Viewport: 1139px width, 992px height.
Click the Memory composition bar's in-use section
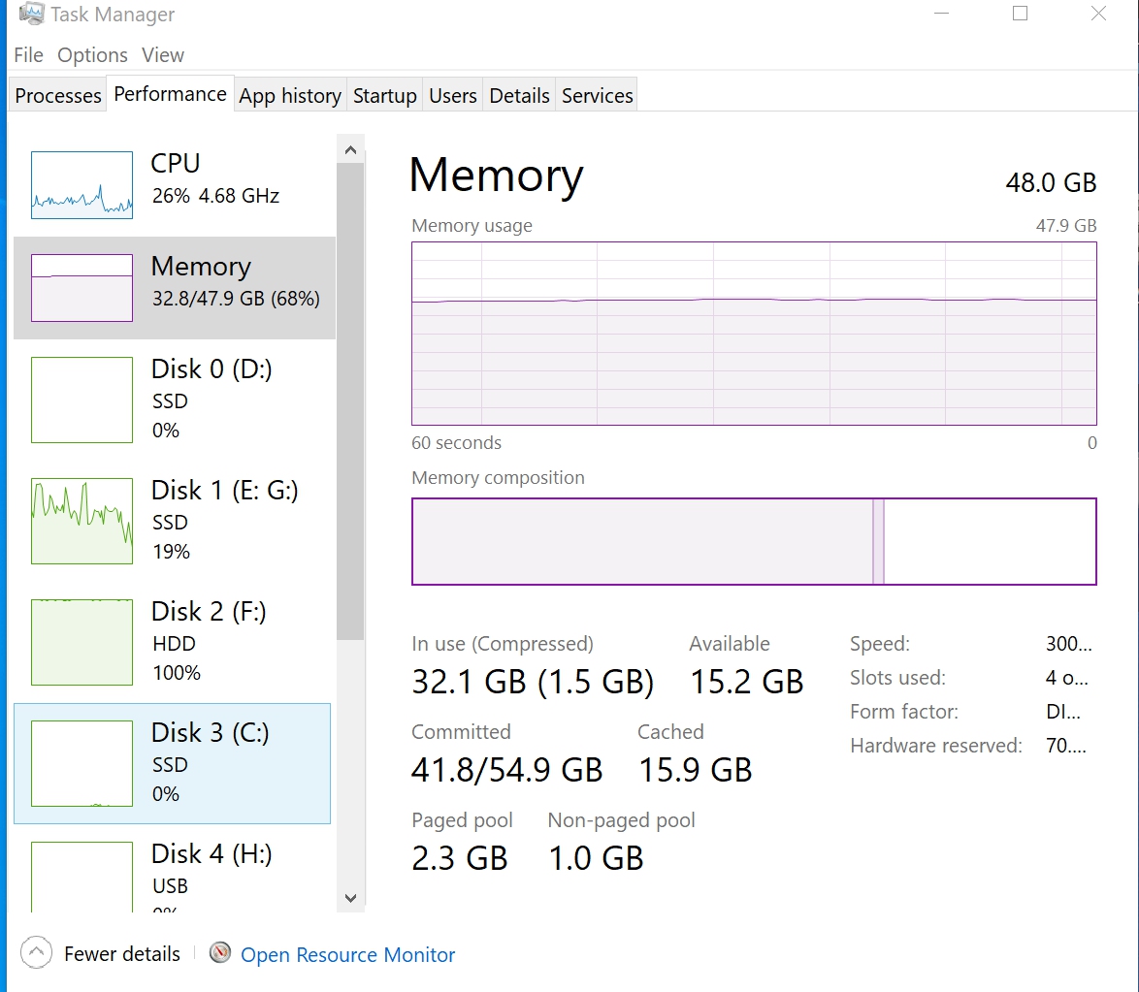point(643,541)
